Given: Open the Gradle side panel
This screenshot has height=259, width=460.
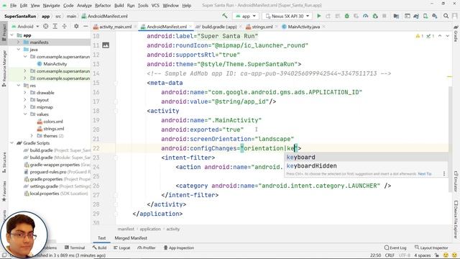Looking at the screenshot, I should tap(456, 34).
